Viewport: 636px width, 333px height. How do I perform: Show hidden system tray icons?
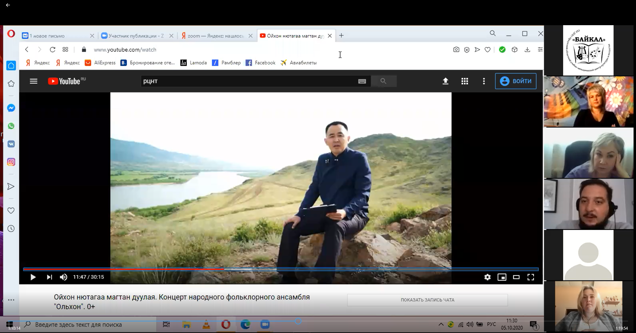[441, 324]
